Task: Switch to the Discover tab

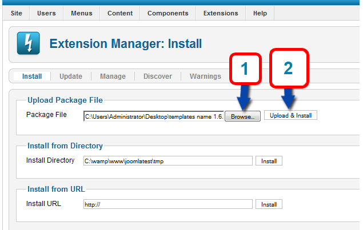Action: click(x=157, y=76)
